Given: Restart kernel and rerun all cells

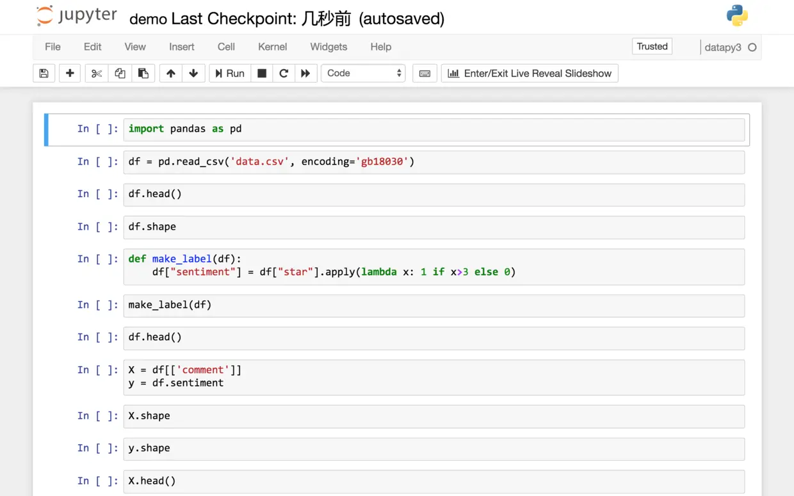Looking at the screenshot, I should (x=305, y=73).
